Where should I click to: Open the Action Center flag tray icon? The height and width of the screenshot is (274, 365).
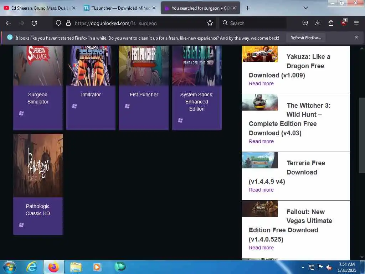pyautogui.click(x=320, y=267)
